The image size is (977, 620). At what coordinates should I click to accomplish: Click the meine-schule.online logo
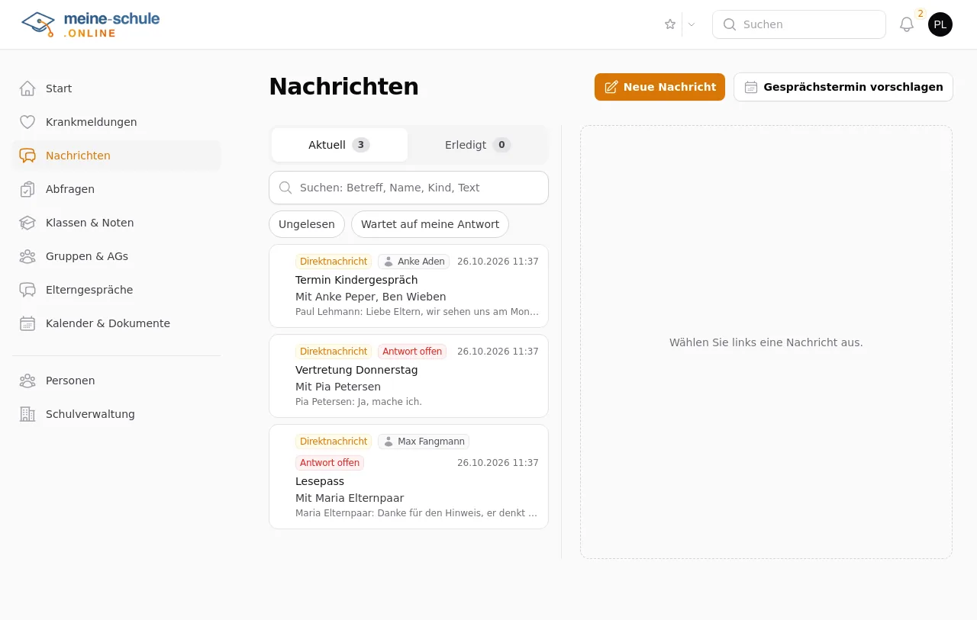point(91,24)
